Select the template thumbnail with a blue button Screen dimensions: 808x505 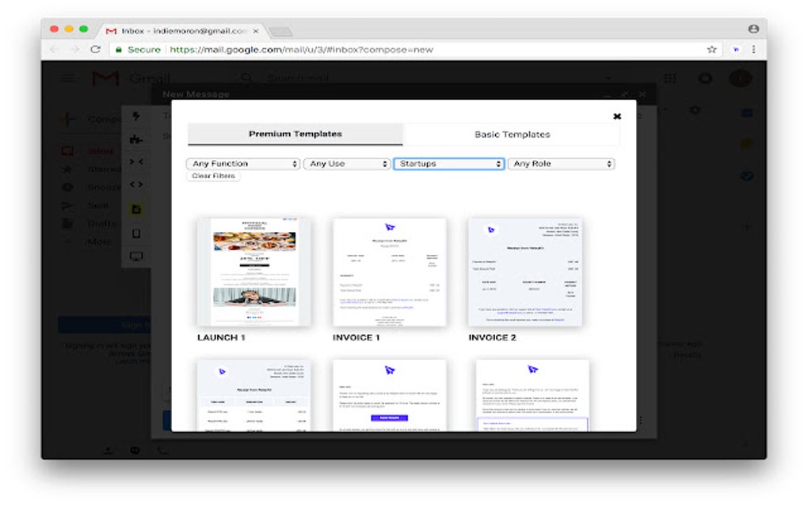point(390,395)
